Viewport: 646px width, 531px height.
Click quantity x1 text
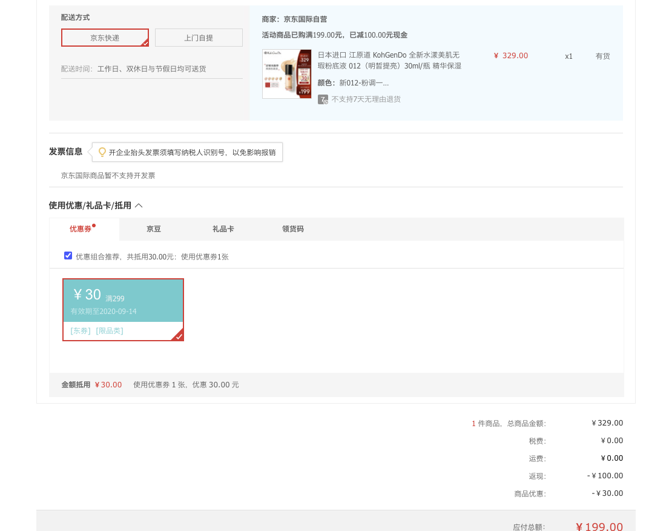click(x=569, y=56)
